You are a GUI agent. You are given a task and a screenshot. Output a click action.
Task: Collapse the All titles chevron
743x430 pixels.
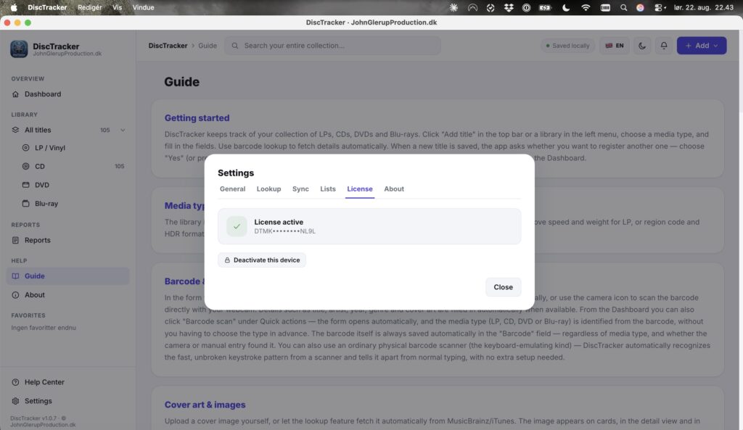pos(123,130)
